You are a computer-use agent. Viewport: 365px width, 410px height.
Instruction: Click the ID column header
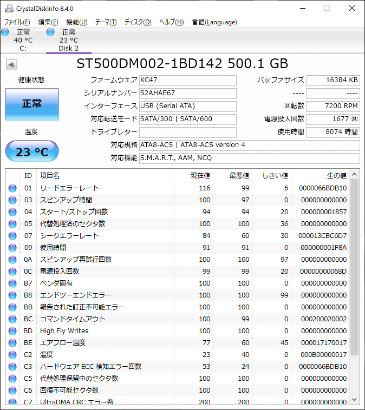coord(28,176)
